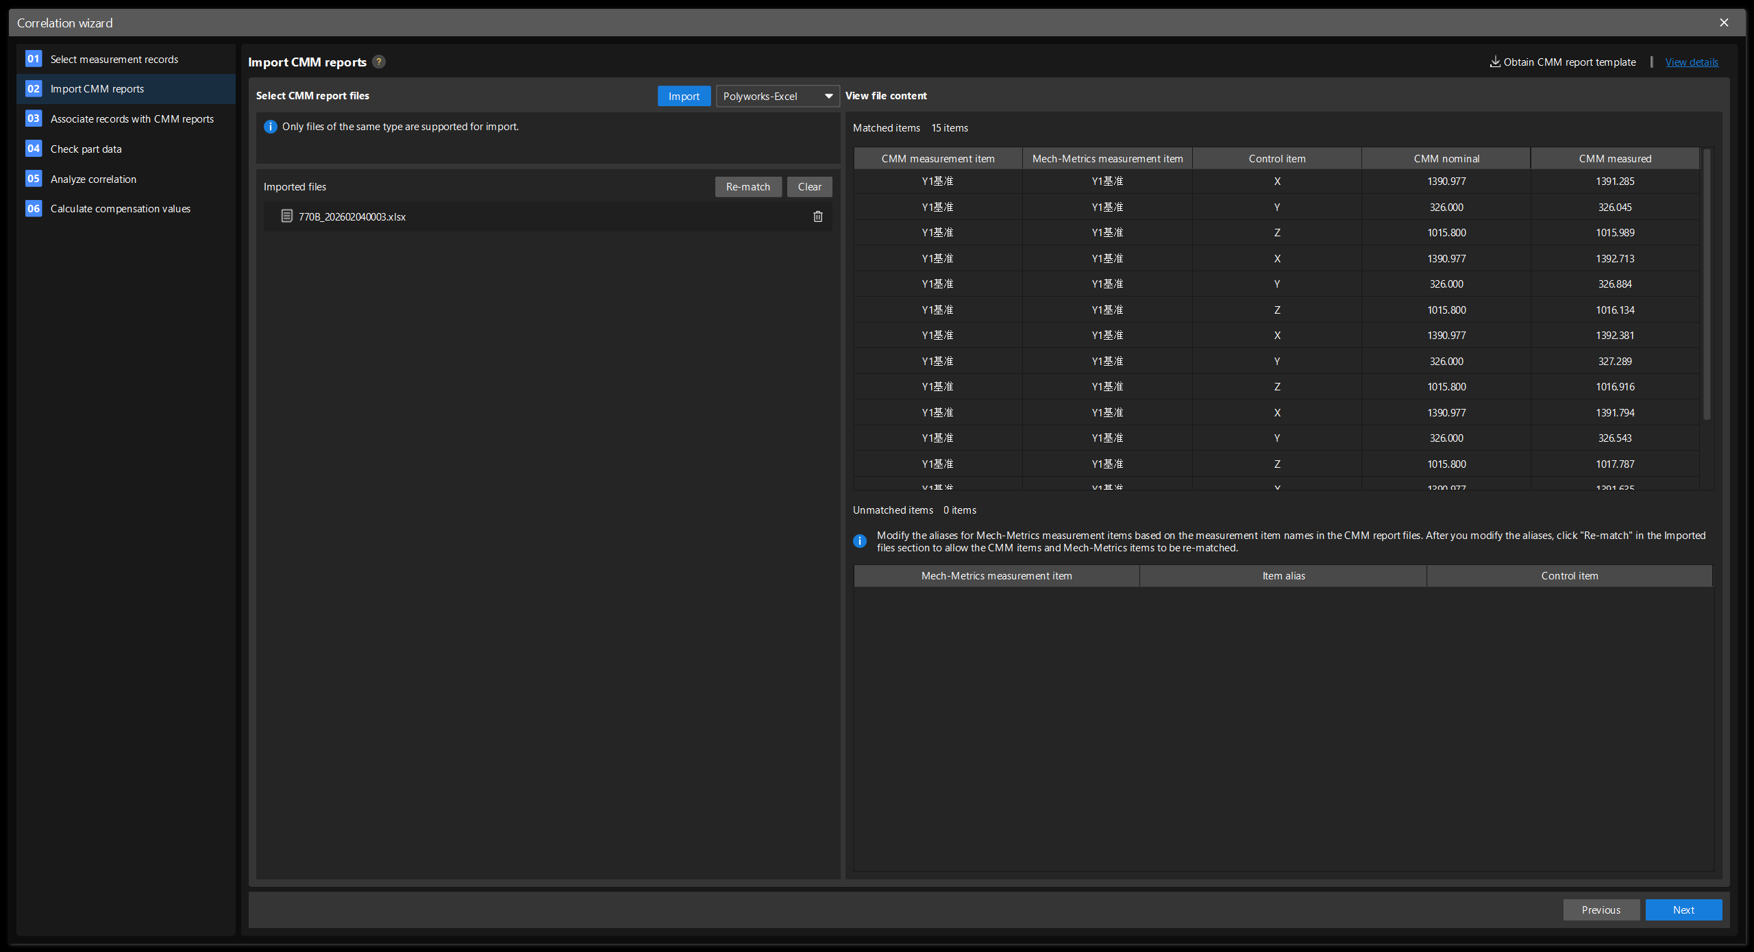The image size is (1754, 952).
Task: Click the step 02 number badge
Action: [x=33, y=88]
